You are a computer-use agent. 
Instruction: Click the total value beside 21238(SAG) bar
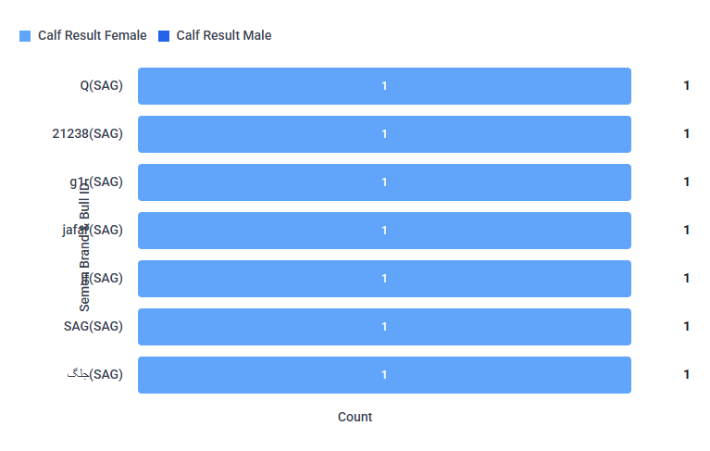point(687,133)
